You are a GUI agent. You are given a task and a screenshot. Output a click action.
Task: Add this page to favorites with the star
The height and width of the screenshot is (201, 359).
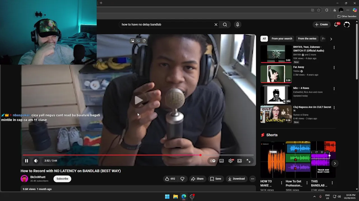pyautogui.click(x=319, y=10)
